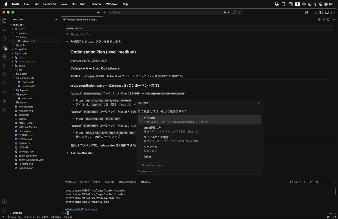Open new terminal profile dropdown arrow
The width and height of the screenshot is (338, 219).
tap(307, 182)
